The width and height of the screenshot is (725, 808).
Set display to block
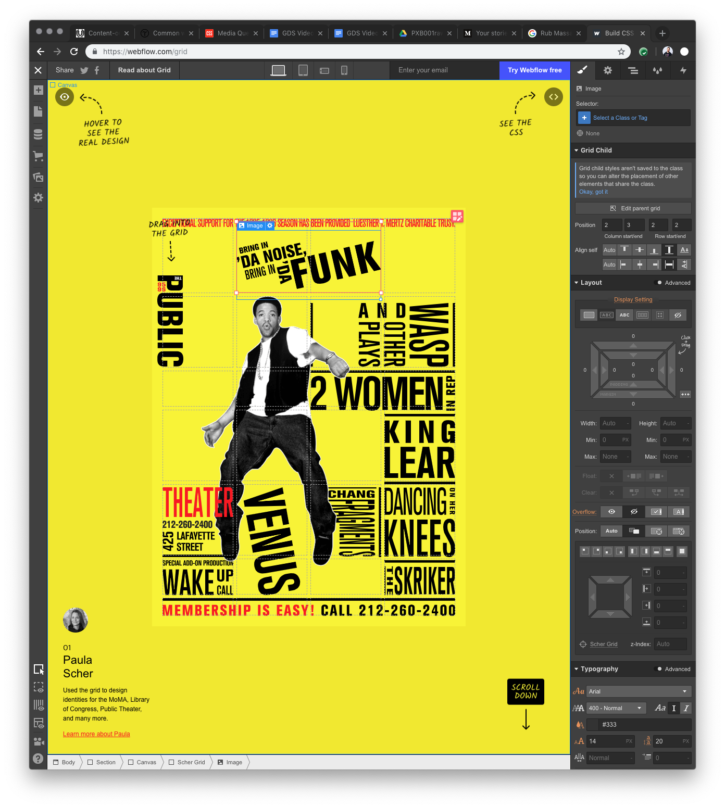tap(589, 315)
